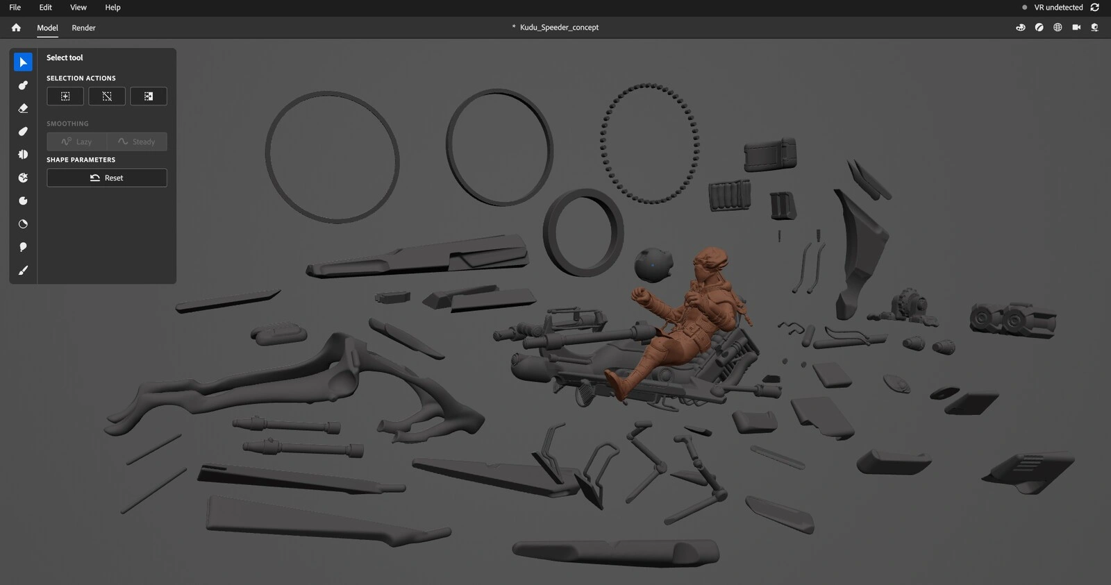Activate the paintbrush Paint tool

coord(23,270)
